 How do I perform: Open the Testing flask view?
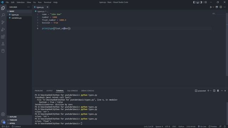click(x=3, y=44)
